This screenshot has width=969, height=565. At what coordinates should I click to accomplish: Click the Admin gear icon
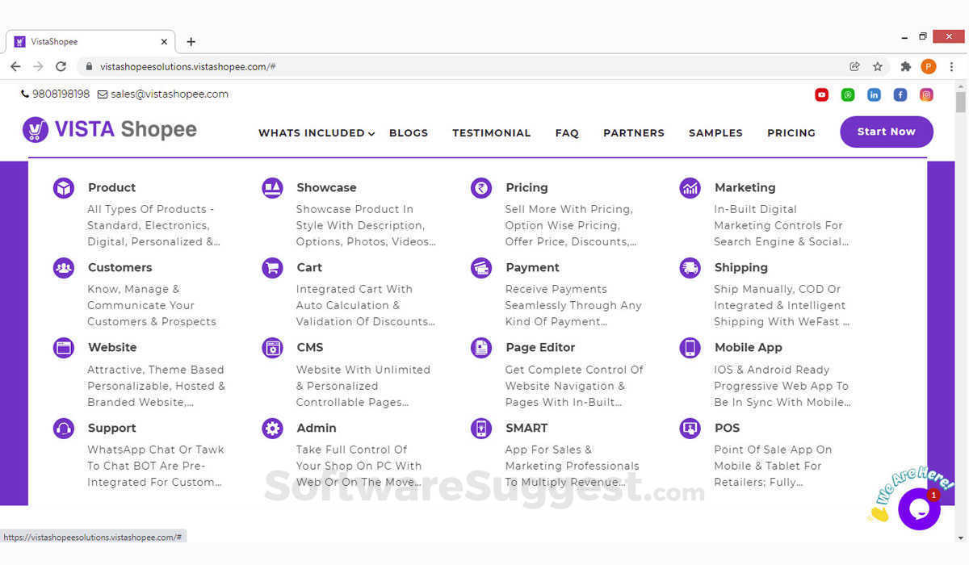tap(272, 428)
